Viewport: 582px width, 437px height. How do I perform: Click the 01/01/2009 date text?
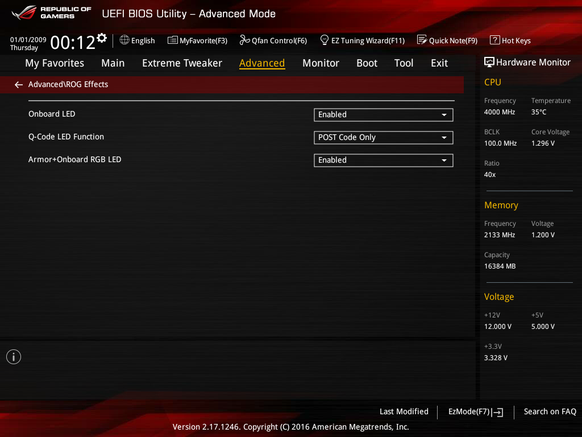click(x=28, y=39)
